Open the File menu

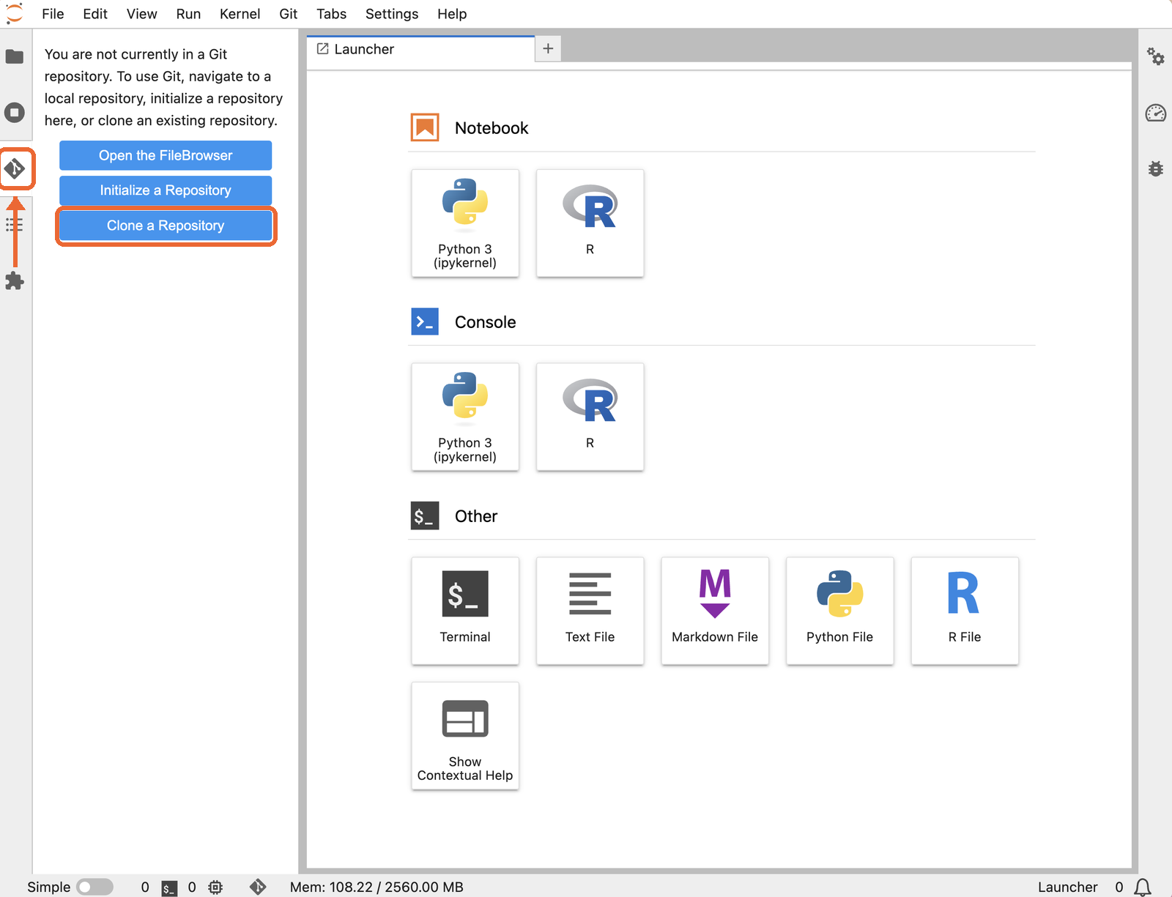pyautogui.click(x=53, y=14)
